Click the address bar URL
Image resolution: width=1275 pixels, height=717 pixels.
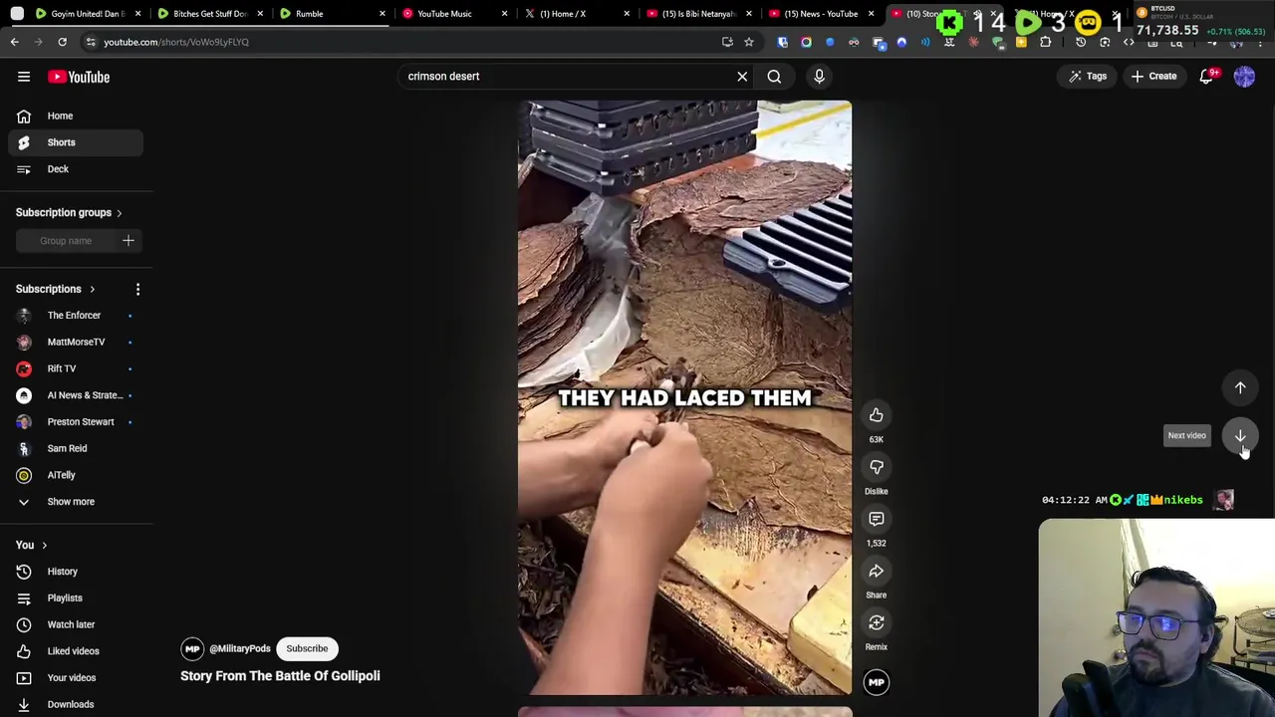[176, 42]
